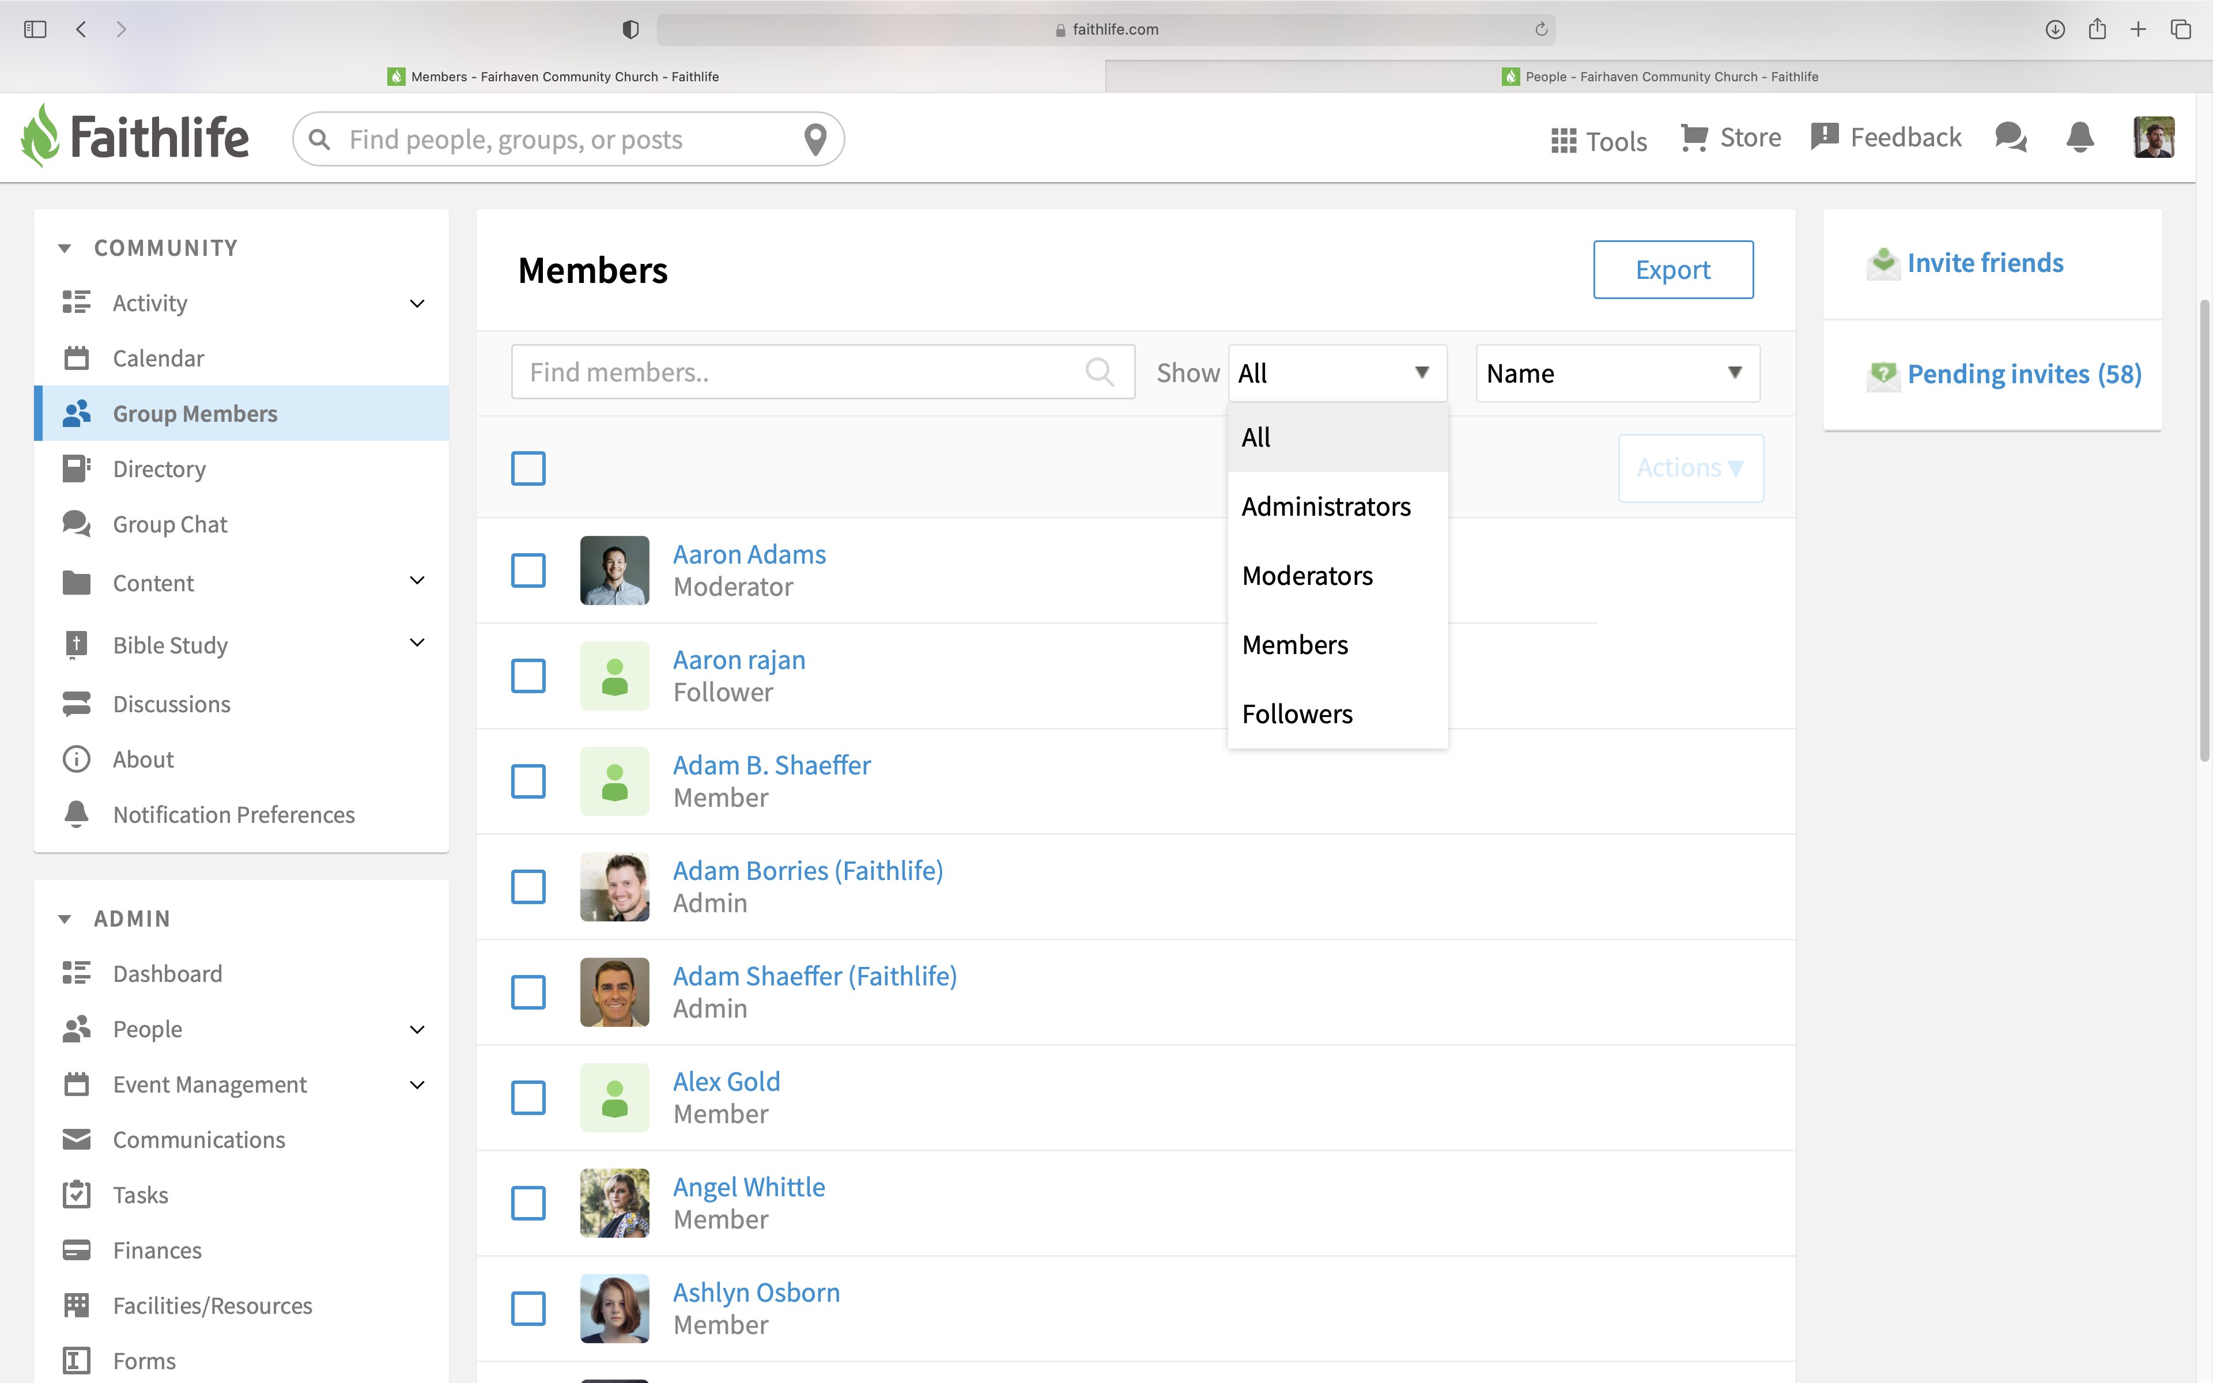Select Members in the filter list

coord(1337,645)
